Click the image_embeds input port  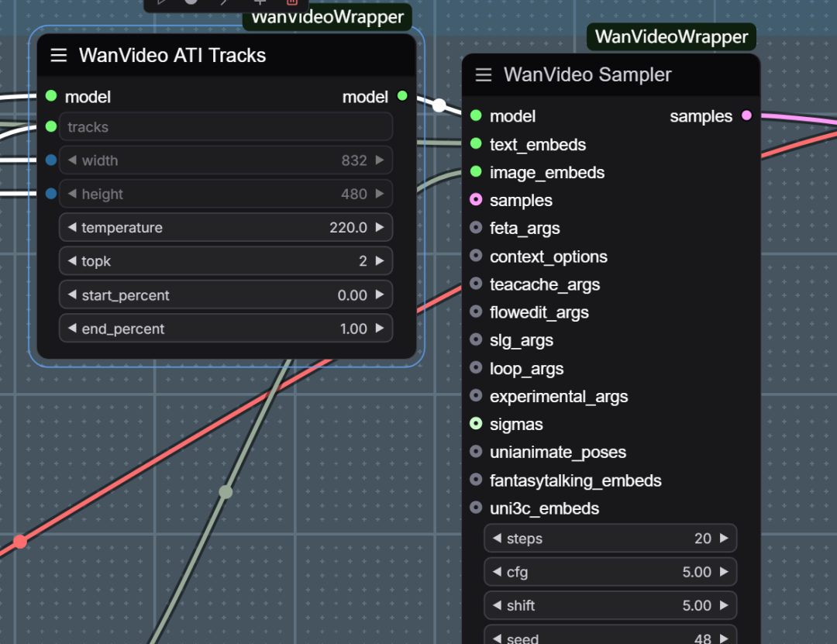coord(476,171)
